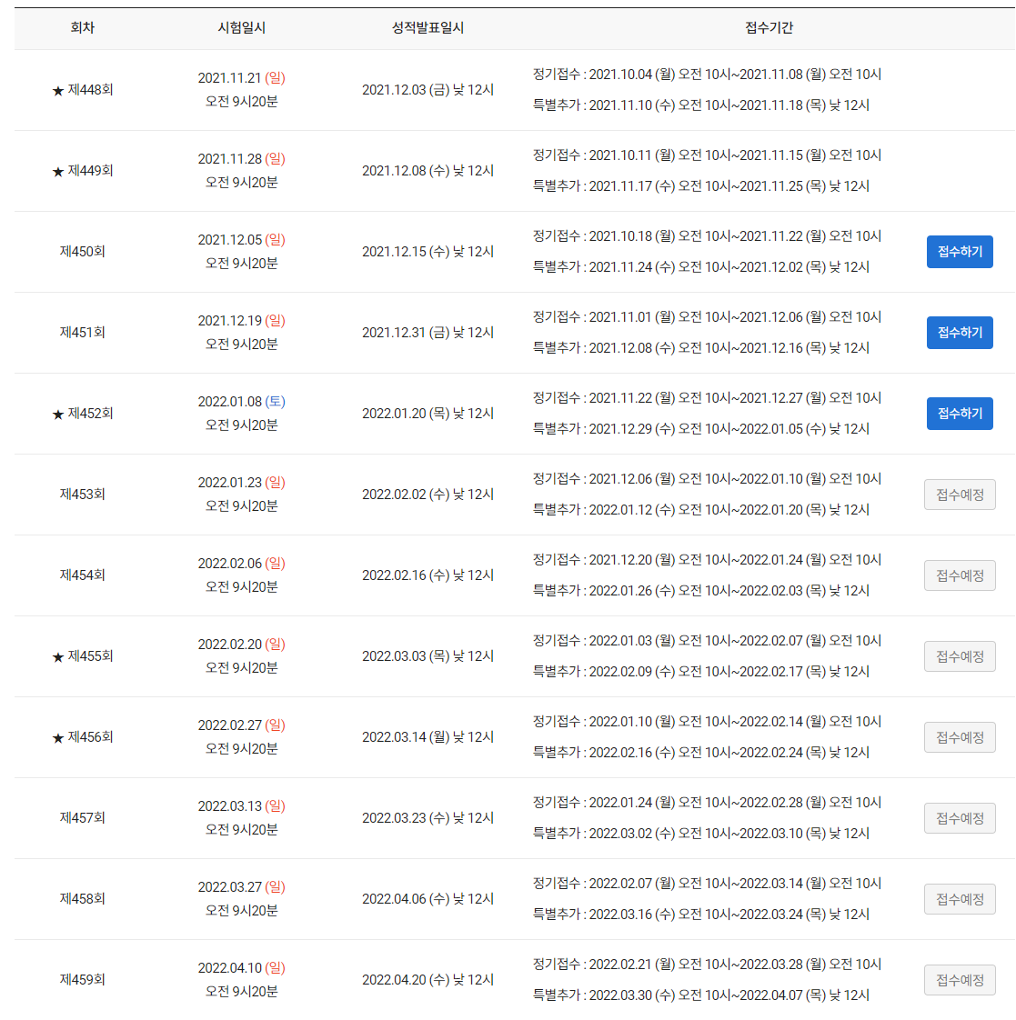Click the star icon beside 제448회

[x=58, y=90]
